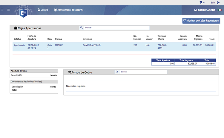This screenshot has height=138, width=224.
Task: Click exterior number 250
Action: (x=135, y=45)
